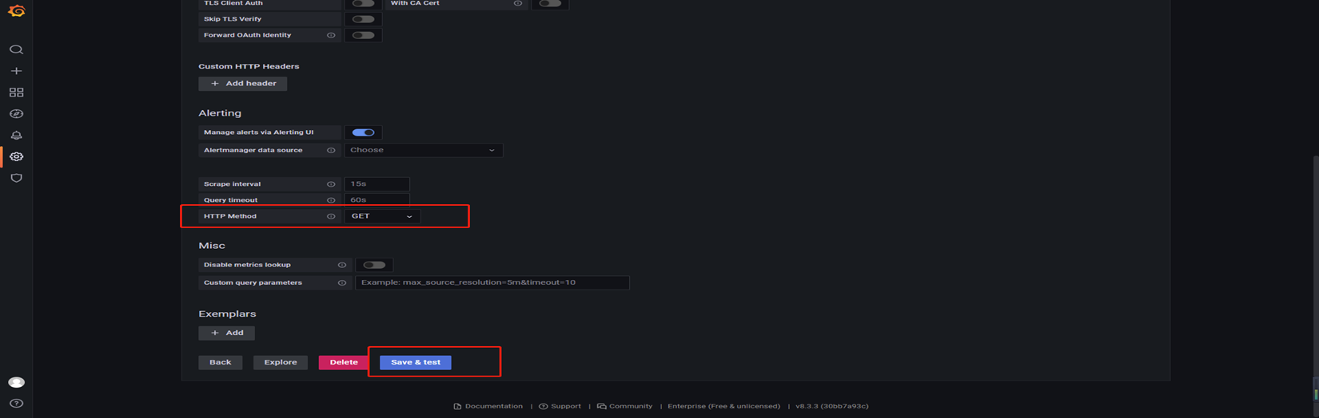
Task: Open the Configuration gear icon
Action: [16, 156]
